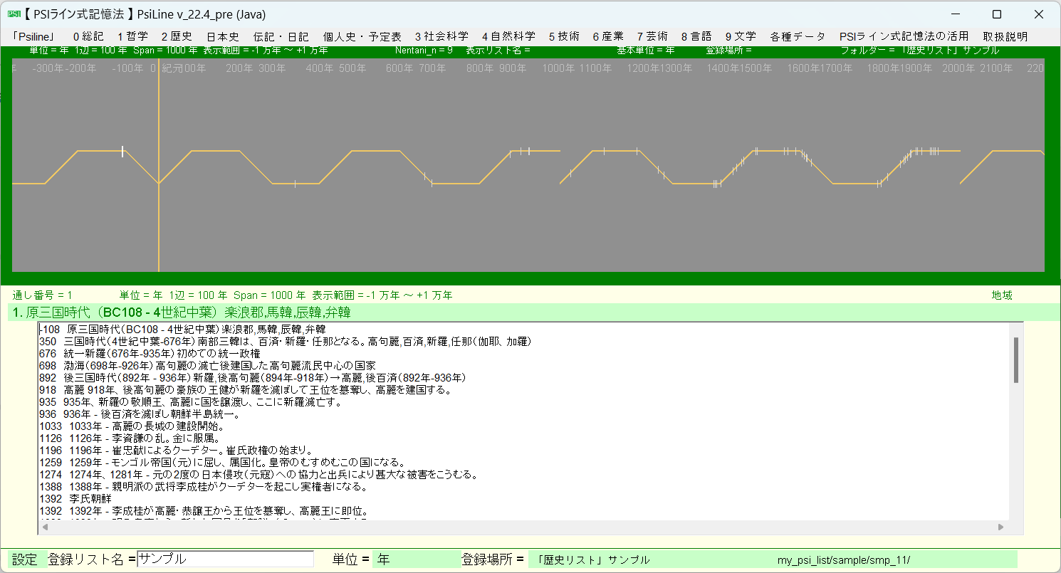Select the 1274 元寇 list row
Image resolution: width=1061 pixels, height=573 pixels.
[524, 475]
